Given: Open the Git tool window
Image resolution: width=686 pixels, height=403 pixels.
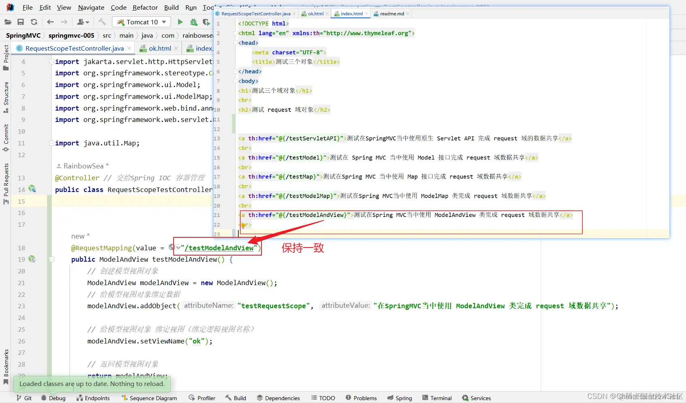Looking at the screenshot, I should (x=24, y=398).
